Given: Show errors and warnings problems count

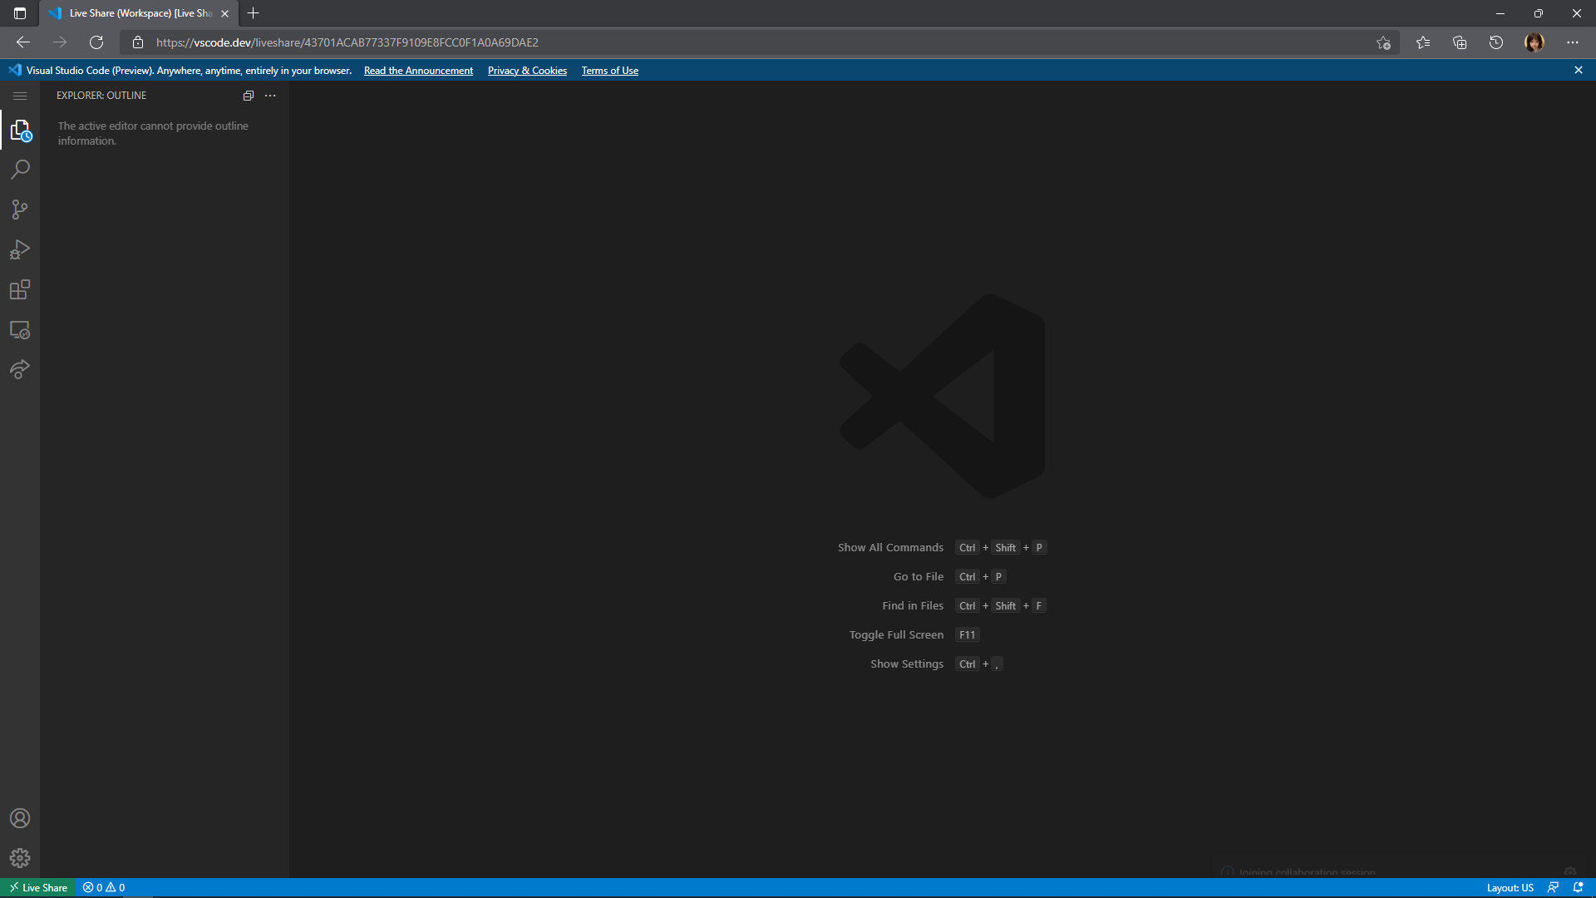Looking at the screenshot, I should 104,887.
